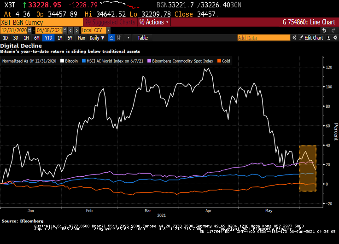Click the price change -1228.79
This screenshot has width=339, height=244.
pyautogui.click(x=83, y=5)
